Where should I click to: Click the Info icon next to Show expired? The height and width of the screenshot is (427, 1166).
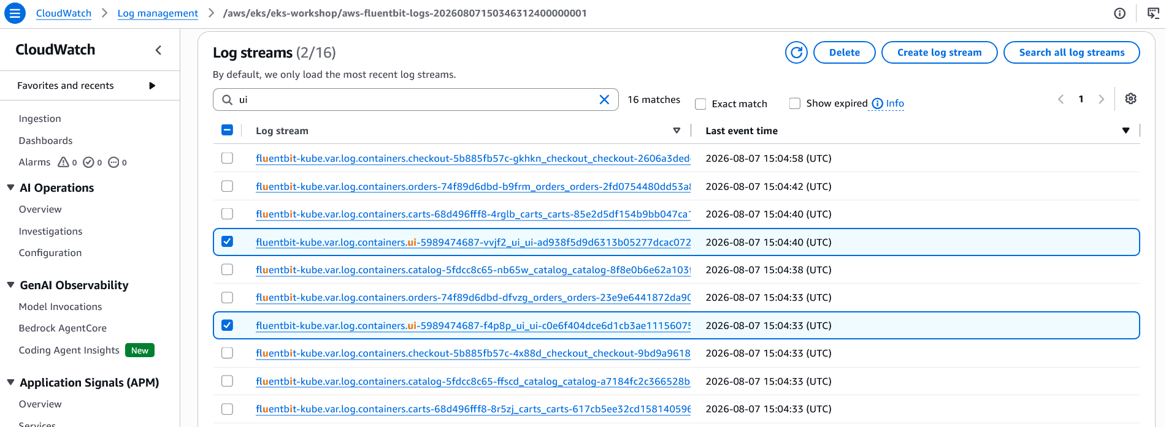(878, 104)
